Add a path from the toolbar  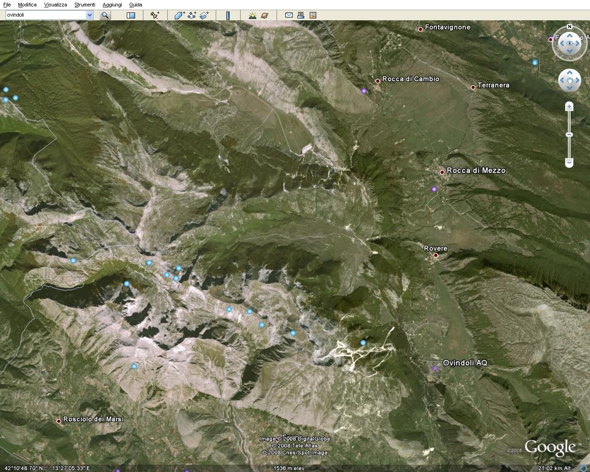click(x=192, y=15)
